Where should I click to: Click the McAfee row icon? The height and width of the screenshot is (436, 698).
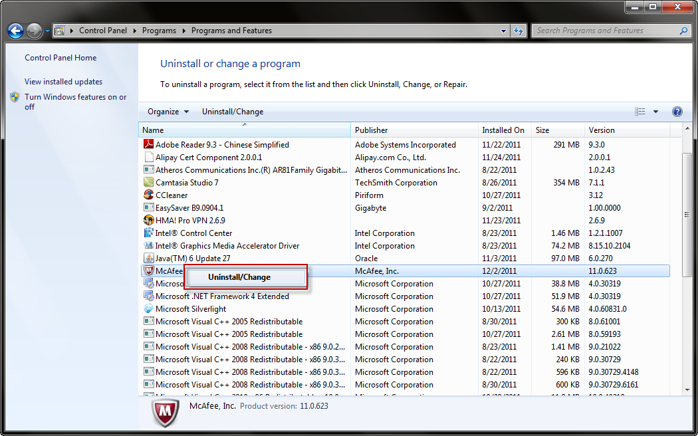tap(149, 271)
